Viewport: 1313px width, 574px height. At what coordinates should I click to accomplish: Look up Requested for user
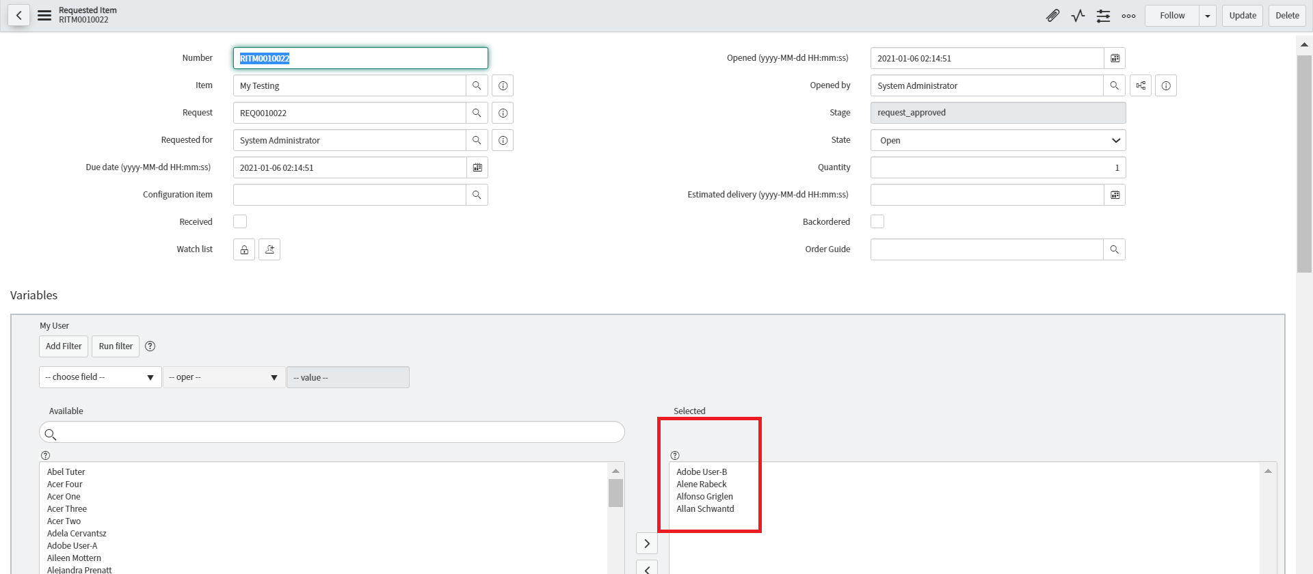pyautogui.click(x=477, y=140)
